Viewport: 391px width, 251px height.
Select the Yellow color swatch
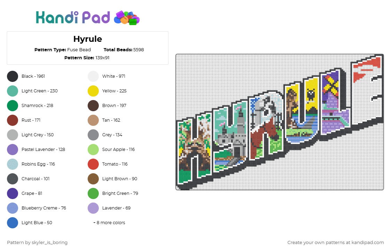[x=93, y=91]
